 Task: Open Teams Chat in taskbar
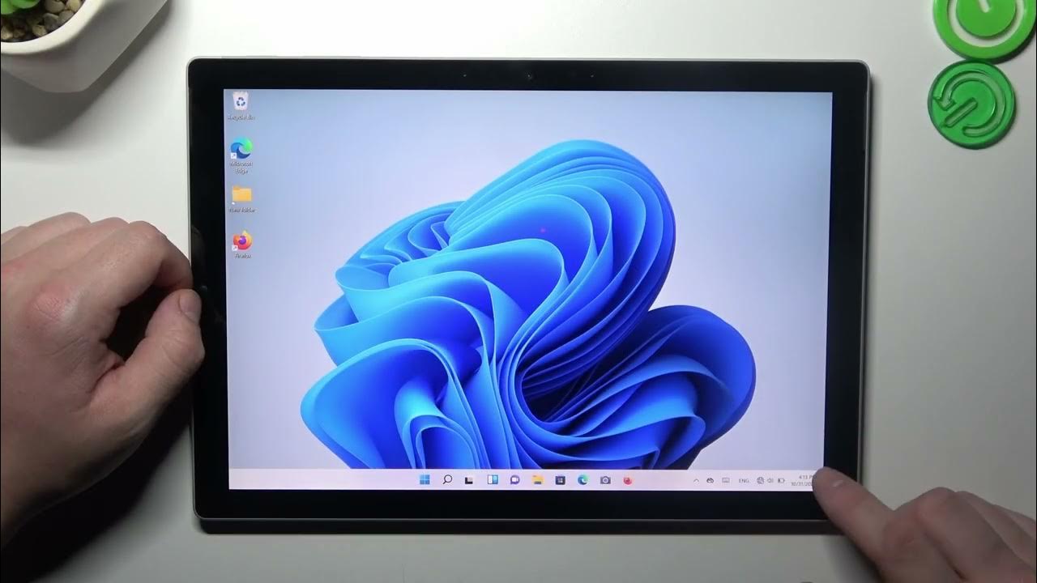click(x=514, y=480)
